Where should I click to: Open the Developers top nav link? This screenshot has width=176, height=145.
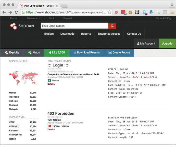pos(33,18)
